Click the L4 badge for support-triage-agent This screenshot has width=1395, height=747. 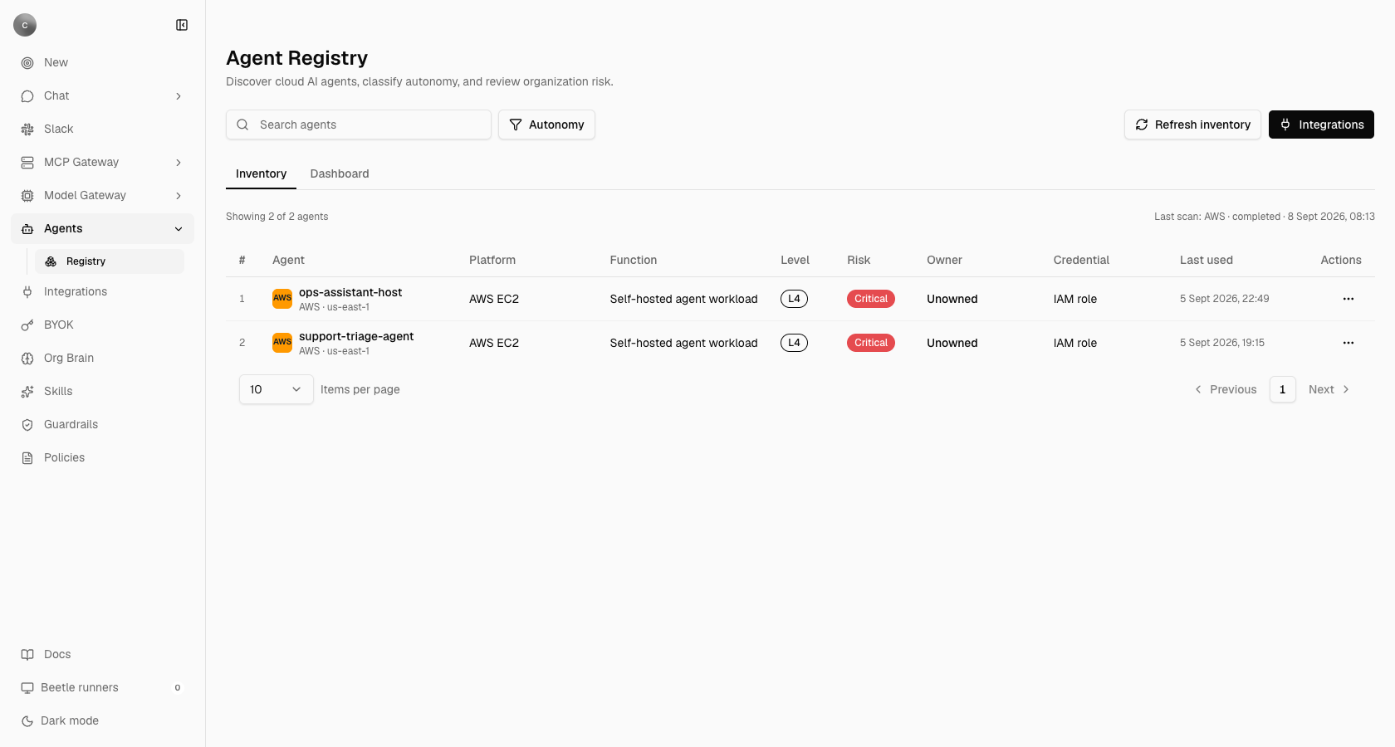point(794,343)
